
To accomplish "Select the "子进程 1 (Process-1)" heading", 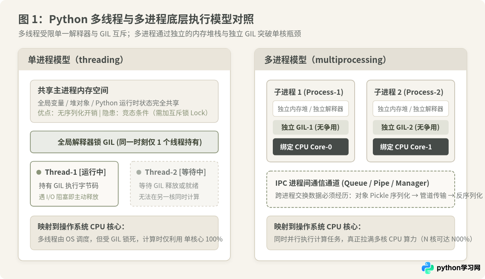I will tap(308, 92).
